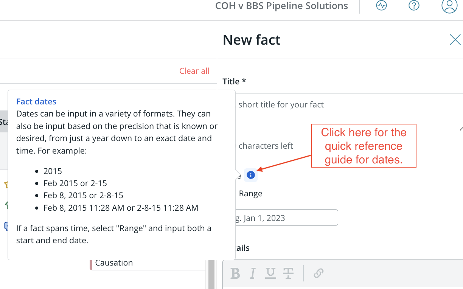Screen dimensions: 463x289
Task: Open the activity monitor pulse icon
Action: (x=381, y=6)
